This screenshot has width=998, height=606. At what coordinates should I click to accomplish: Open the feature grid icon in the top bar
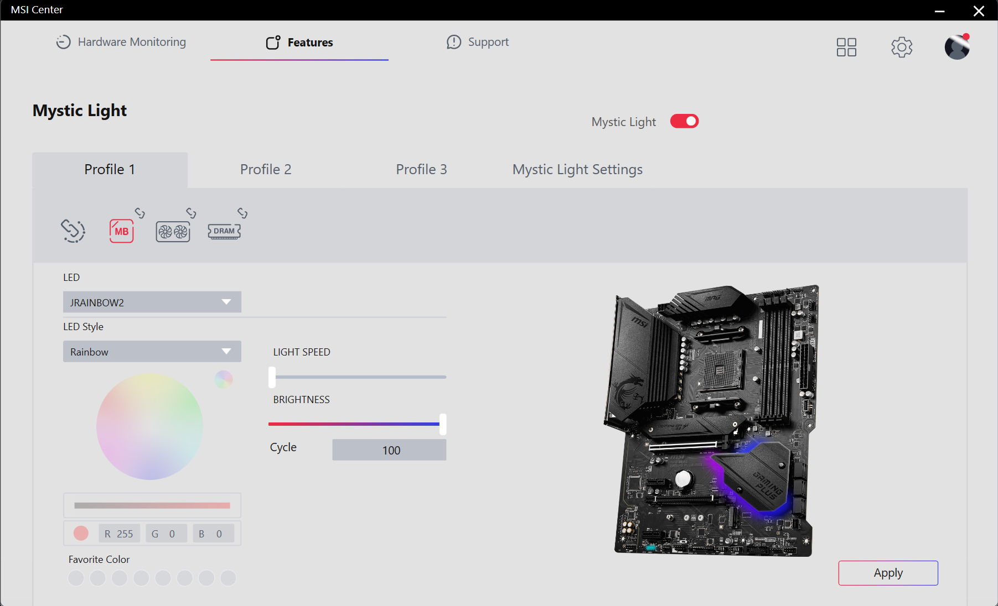coord(846,47)
